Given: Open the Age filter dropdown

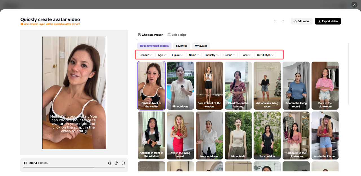Looking at the screenshot, I should (162, 55).
